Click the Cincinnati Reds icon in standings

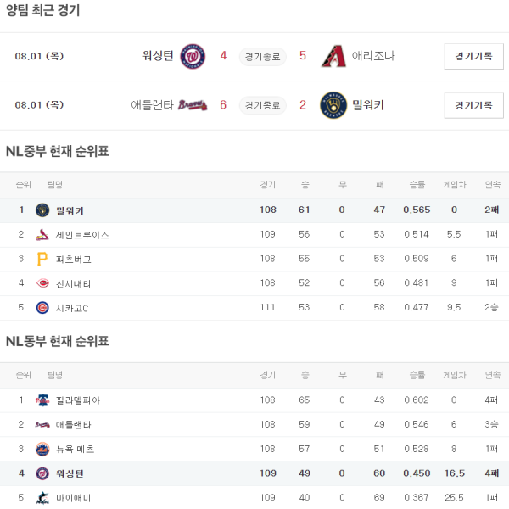(x=42, y=283)
